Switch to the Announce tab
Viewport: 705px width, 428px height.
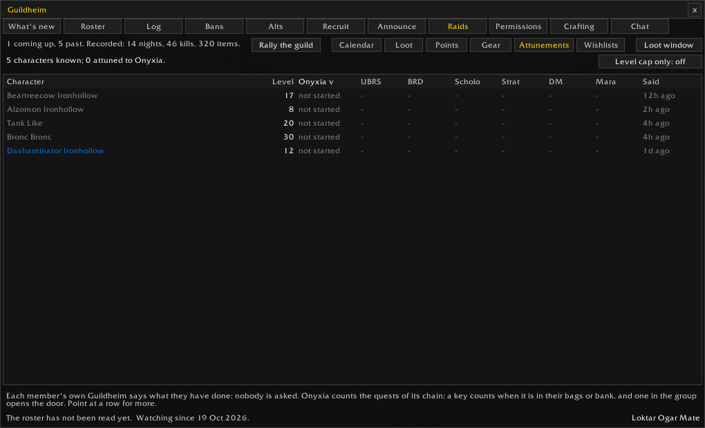pyautogui.click(x=397, y=26)
